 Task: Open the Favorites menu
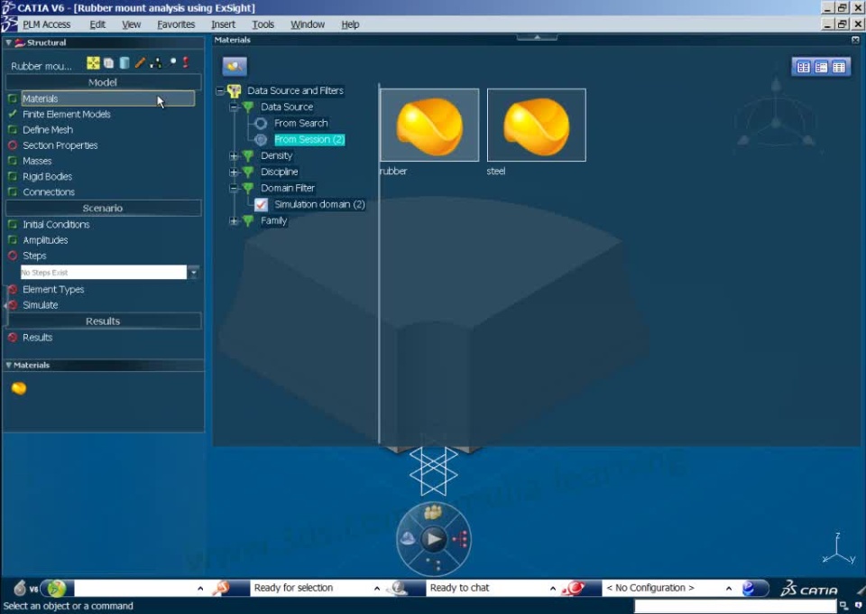(x=176, y=24)
